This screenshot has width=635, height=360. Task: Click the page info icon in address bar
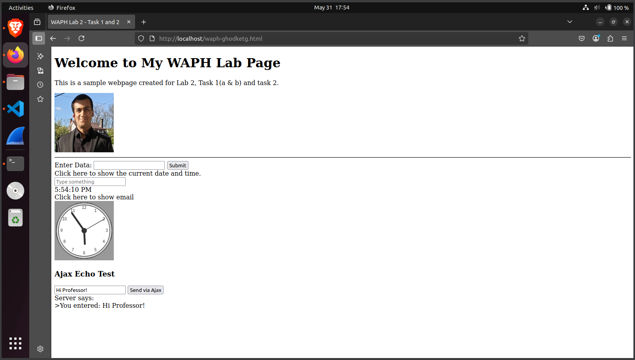(x=152, y=38)
